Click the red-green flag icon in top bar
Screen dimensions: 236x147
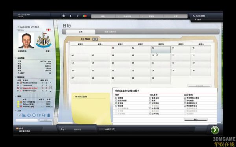click(x=85, y=16)
